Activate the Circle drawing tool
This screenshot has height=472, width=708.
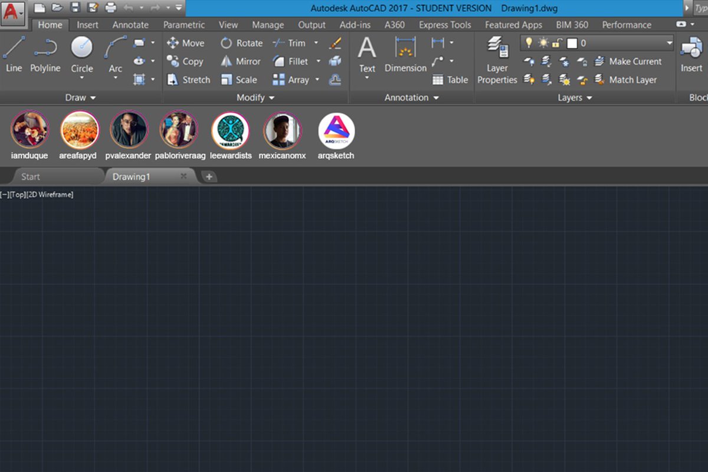[x=82, y=54]
